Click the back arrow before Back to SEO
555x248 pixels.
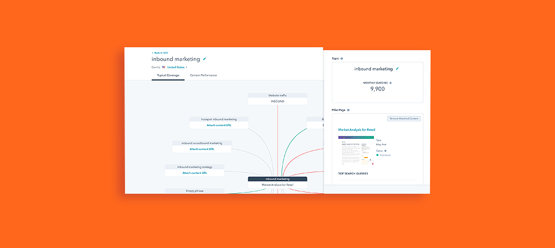[152, 53]
